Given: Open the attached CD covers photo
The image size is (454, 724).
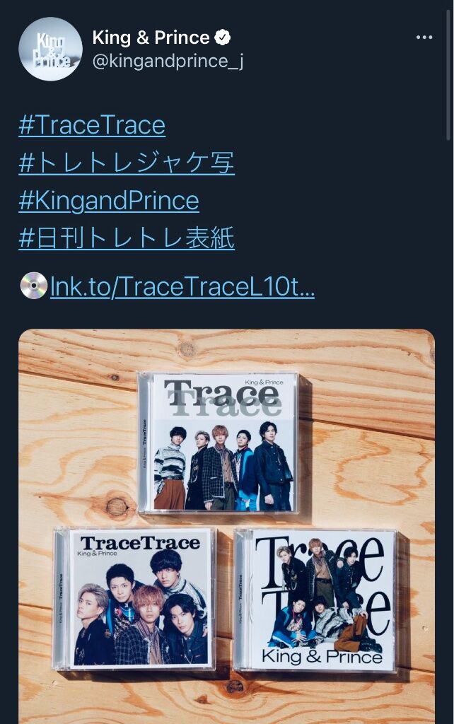Looking at the screenshot, I should [x=227, y=526].
